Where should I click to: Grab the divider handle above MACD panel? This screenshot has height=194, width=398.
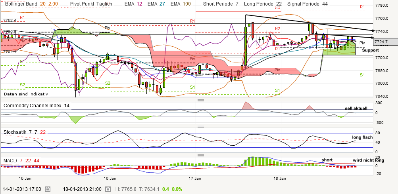pyautogui.click(x=201, y=155)
